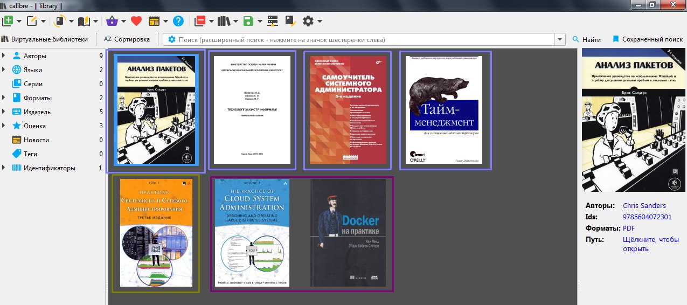This screenshot has height=305, width=687.
Task: Expand the Оценка tree node
Action: click(4, 126)
